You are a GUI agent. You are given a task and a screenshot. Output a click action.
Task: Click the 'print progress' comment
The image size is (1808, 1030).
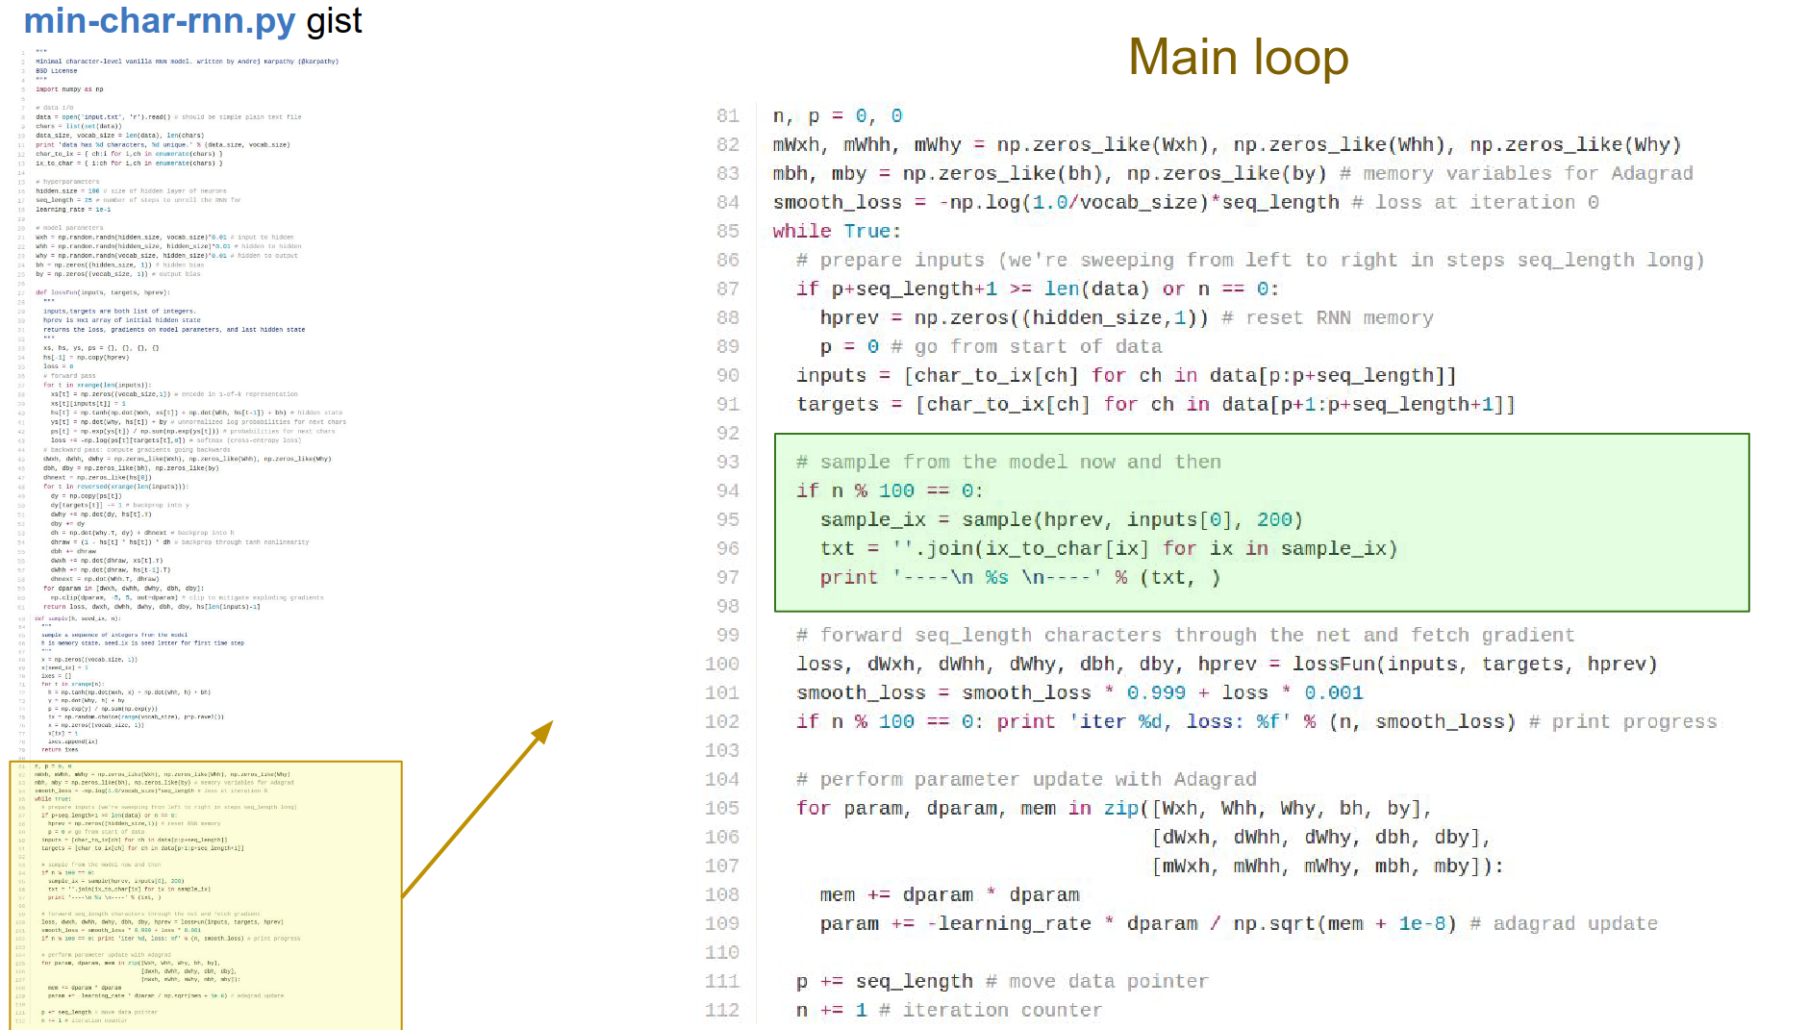(1622, 722)
